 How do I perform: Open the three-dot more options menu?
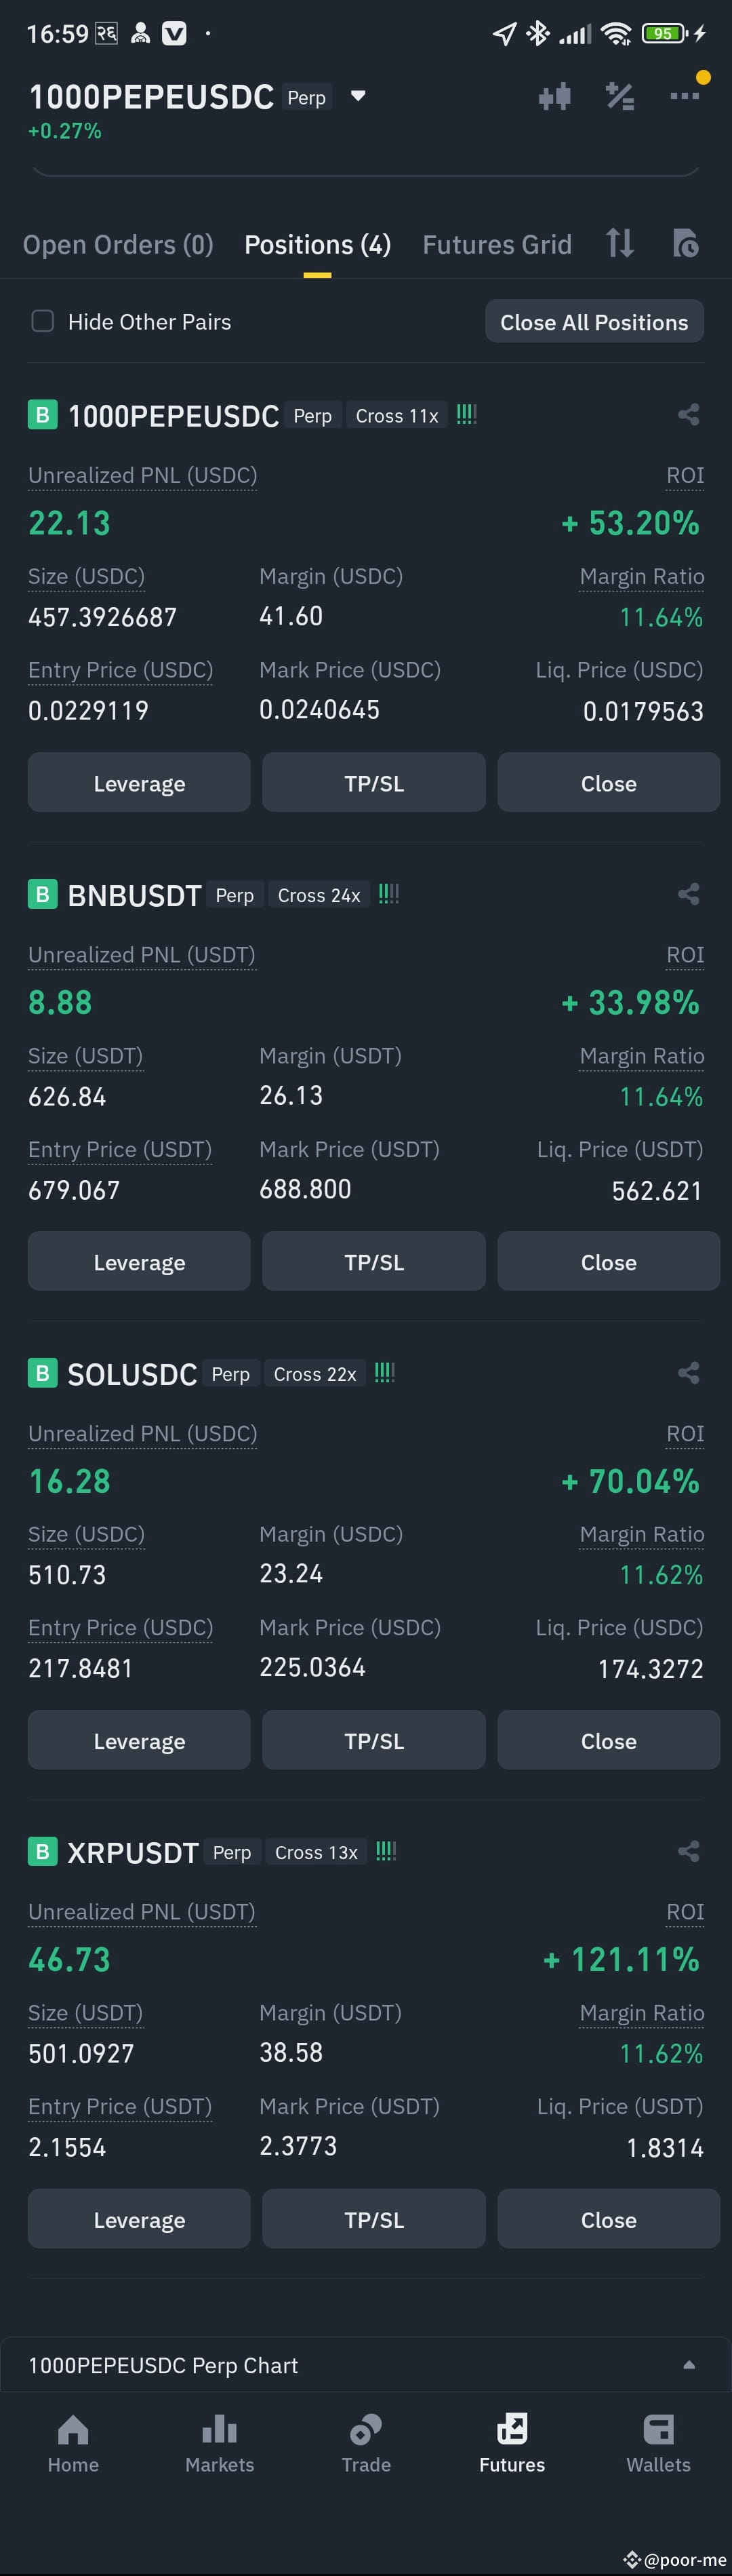click(x=684, y=96)
